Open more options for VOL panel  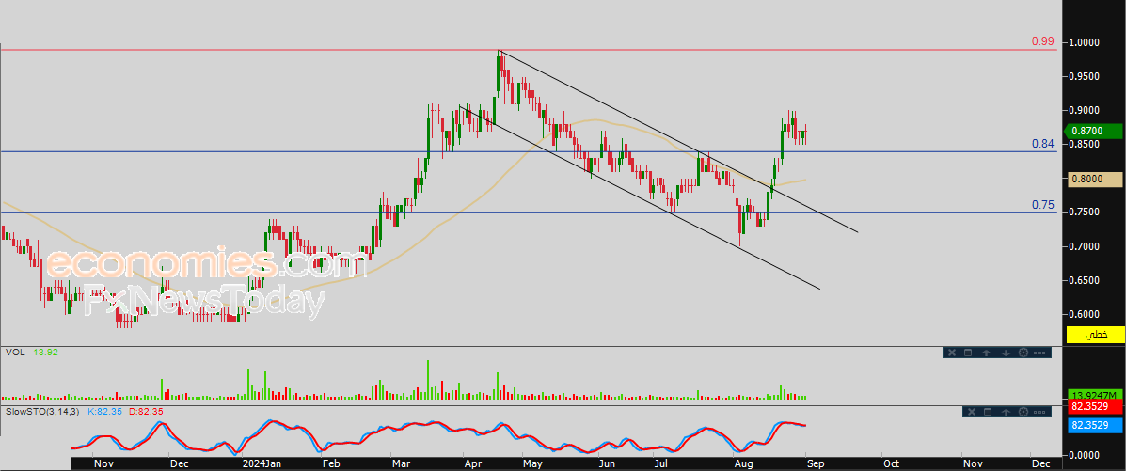tap(1039, 353)
